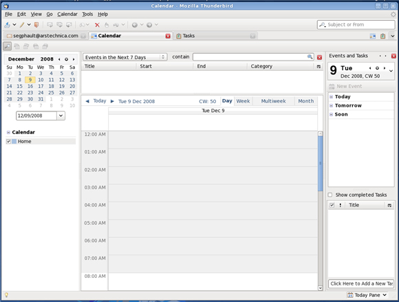Open the Events in the Next 7 Days dropdown

125,57
